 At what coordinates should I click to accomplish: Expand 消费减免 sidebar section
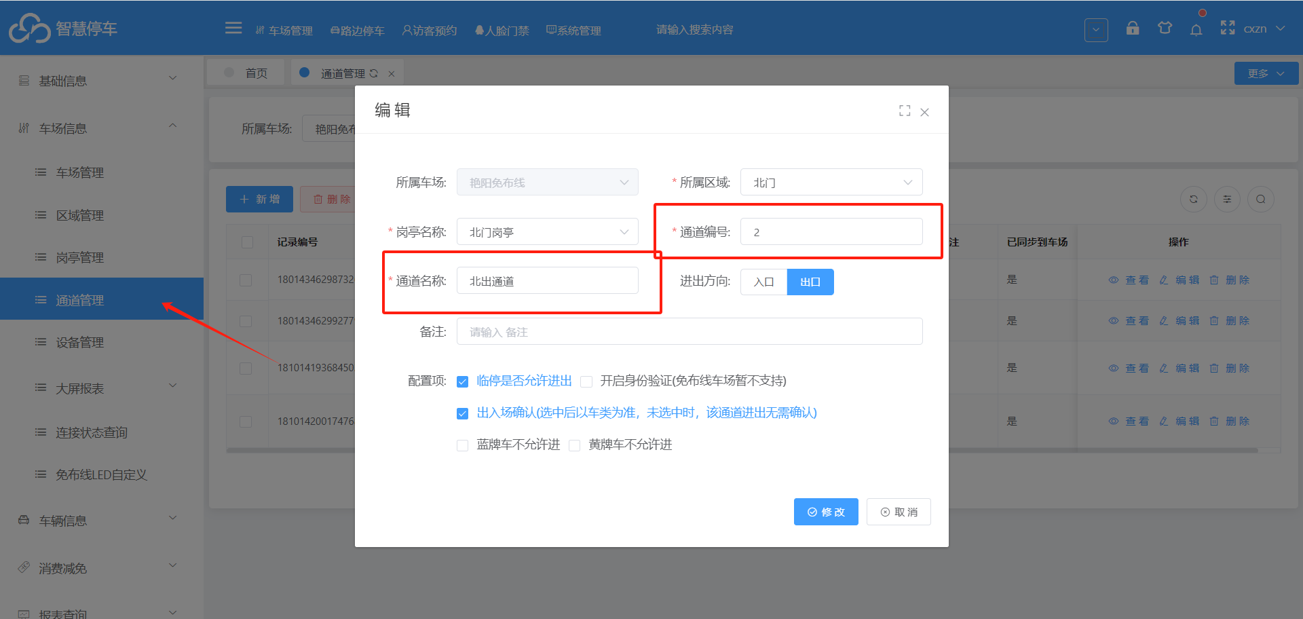click(102, 568)
